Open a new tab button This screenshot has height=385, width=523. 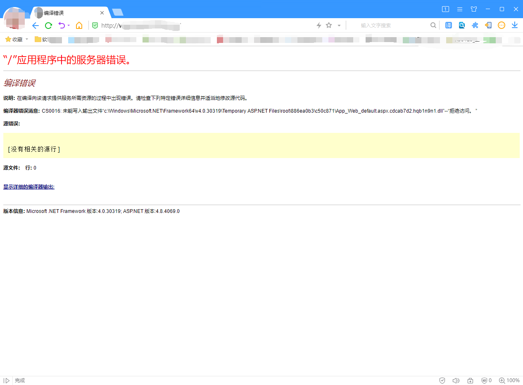pyautogui.click(x=118, y=12)
